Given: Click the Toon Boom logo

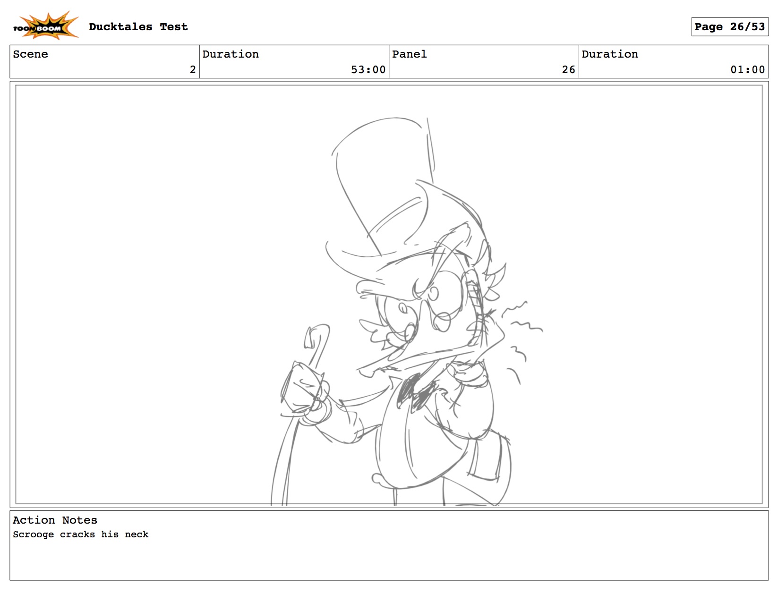Looking at the screenshot, I should pyautogui.click(x=45, y=26).
